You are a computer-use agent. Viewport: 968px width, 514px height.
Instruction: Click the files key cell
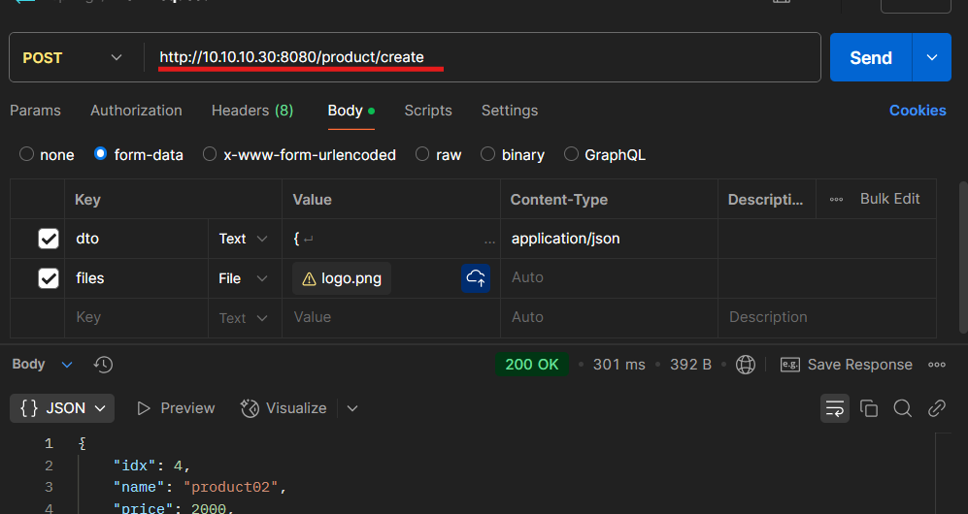[x=137, y=278]
